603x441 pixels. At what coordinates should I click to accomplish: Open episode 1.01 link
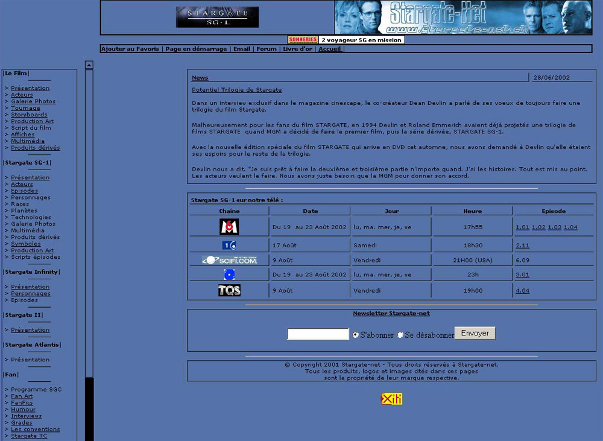(523, 227)
